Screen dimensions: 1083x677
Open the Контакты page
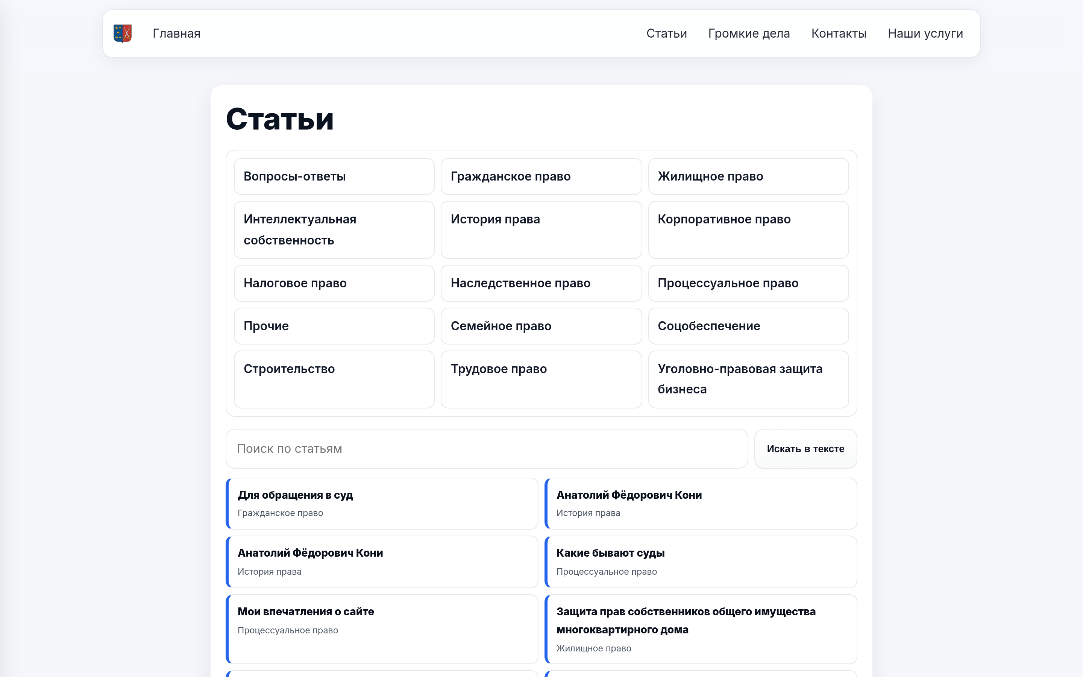(x=839, y=33)
